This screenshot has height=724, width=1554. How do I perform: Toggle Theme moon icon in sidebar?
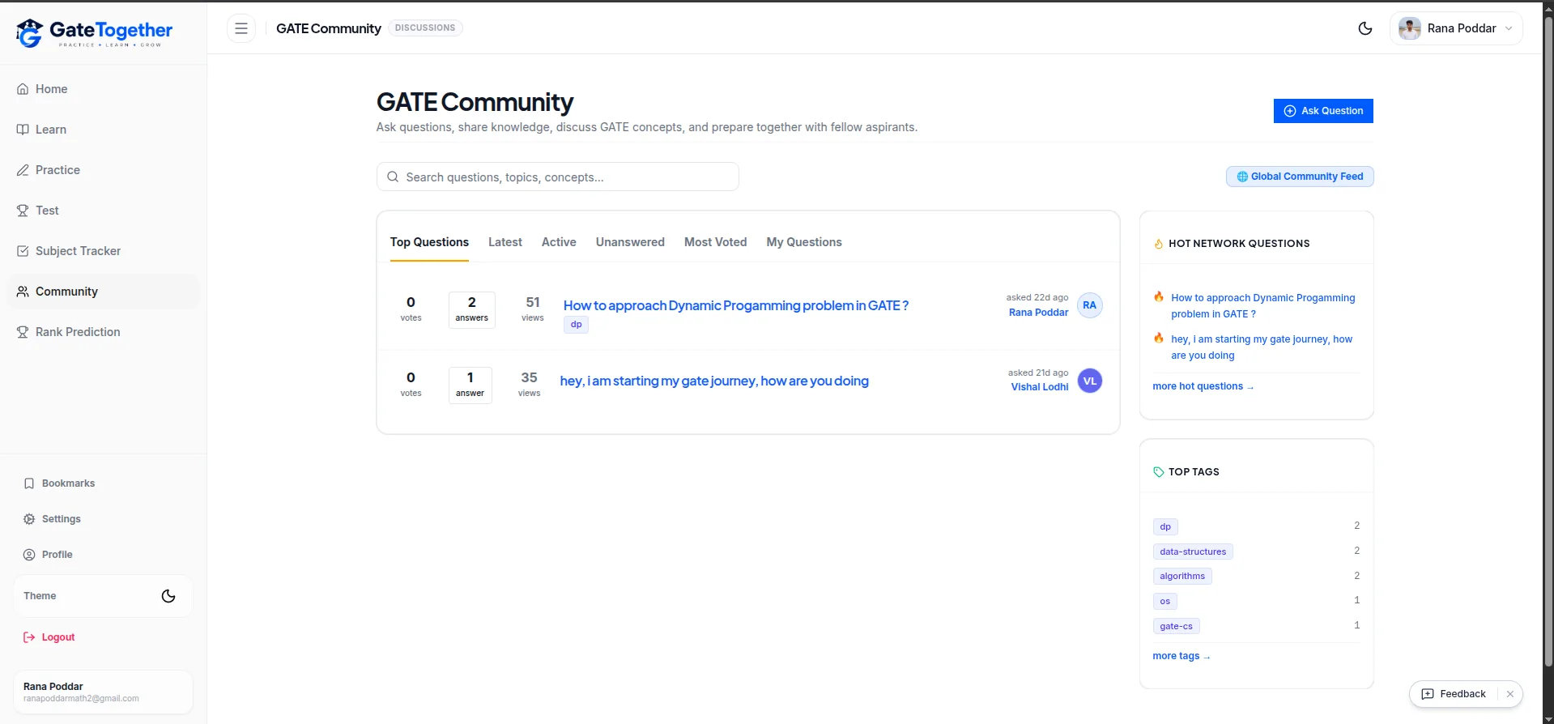click(x=168, y=596)
